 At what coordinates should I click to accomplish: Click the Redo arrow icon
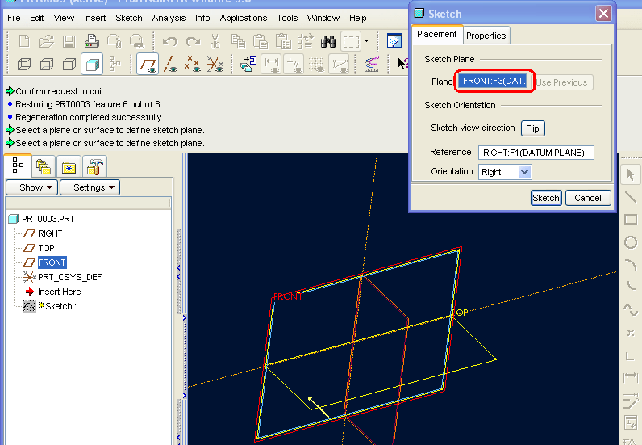coord(193,41)
